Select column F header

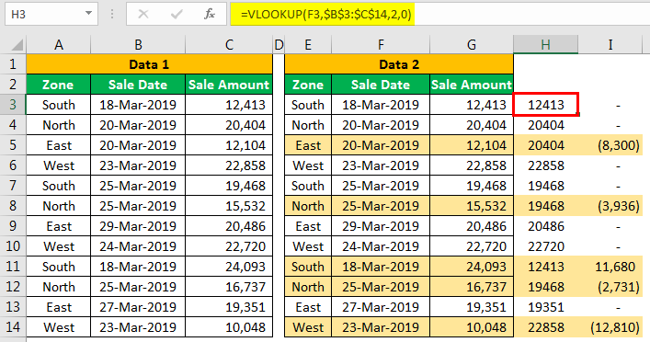(381, 45)
